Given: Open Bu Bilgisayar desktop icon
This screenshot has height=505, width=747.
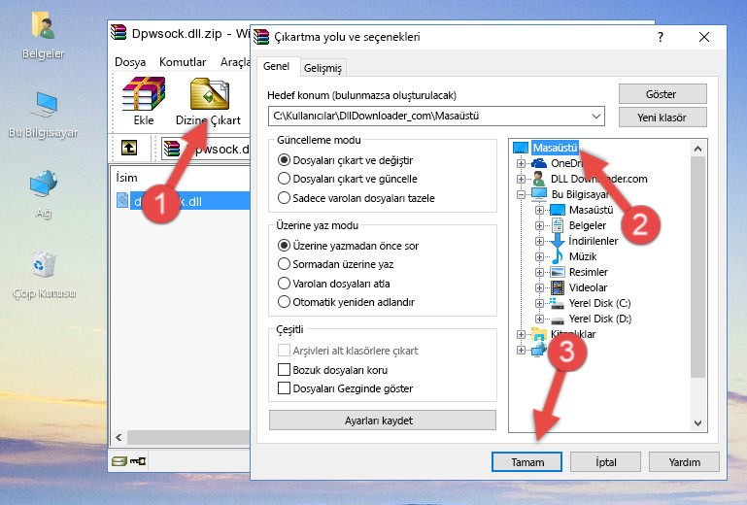Looking at the screenshot, I should click(x=44, y=115).
